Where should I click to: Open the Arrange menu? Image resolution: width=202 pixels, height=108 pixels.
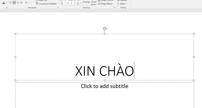coord(87,3)
